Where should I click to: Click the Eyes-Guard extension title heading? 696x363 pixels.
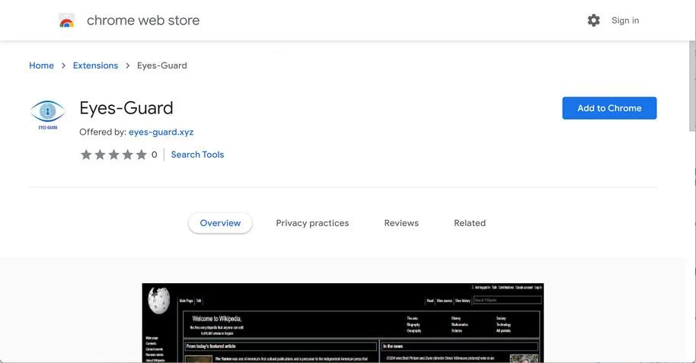126,108
